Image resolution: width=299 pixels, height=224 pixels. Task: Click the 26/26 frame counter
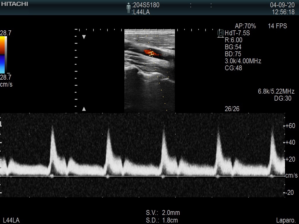click(232, 109)
